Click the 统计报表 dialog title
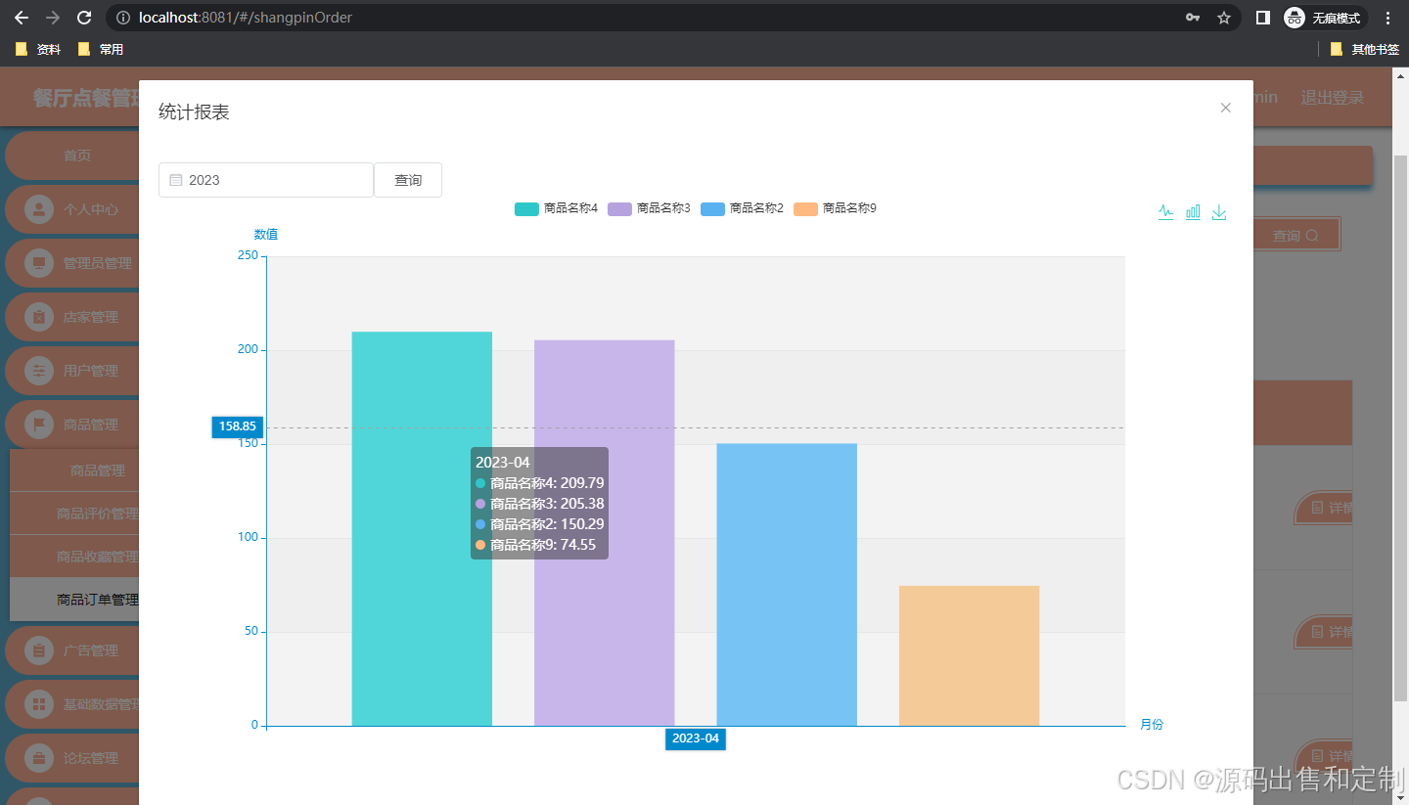Viewport: 1409px width, 805px height. pyautogui.click(x=194, y=112)
